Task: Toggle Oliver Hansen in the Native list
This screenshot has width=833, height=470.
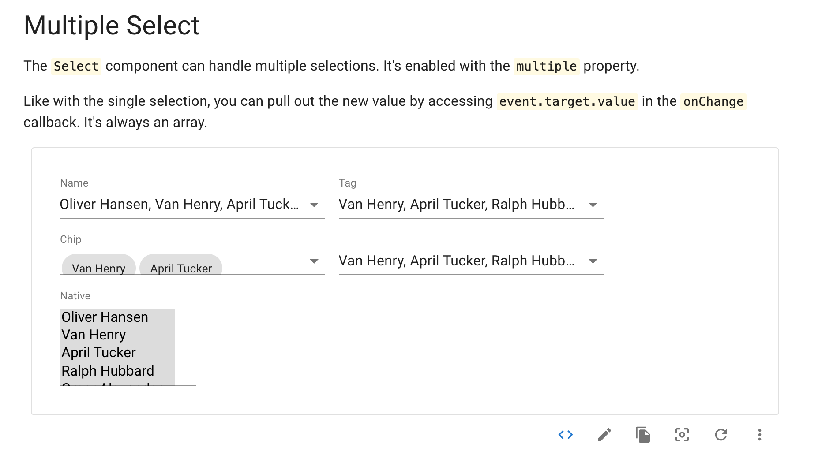Action: pyautogui.click(x=105, y=317)
